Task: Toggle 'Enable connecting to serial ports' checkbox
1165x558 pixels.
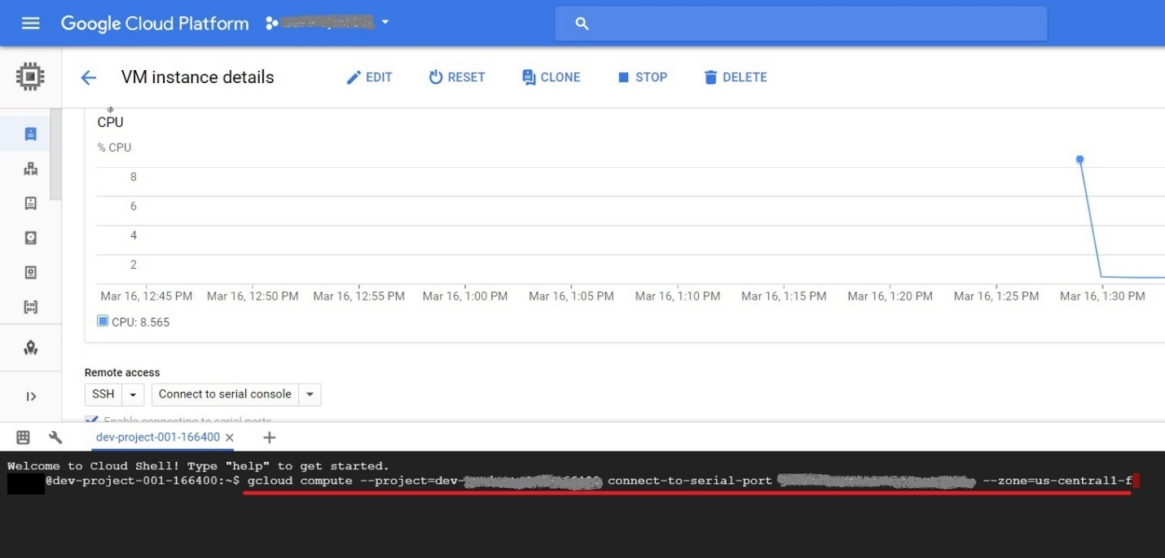Action: point(90,419)
